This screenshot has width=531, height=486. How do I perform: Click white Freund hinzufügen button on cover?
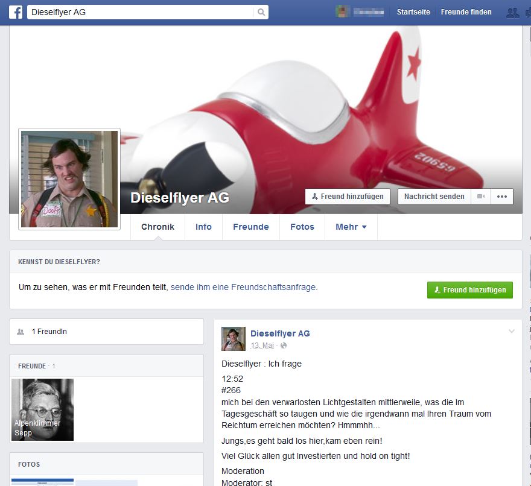348,197
